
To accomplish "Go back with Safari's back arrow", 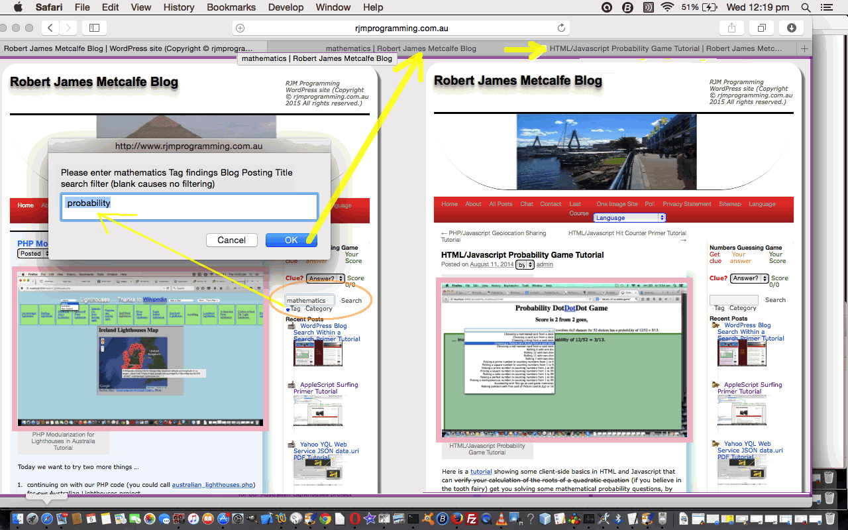I will 51,28.
